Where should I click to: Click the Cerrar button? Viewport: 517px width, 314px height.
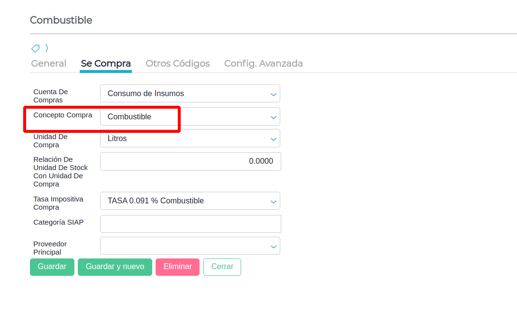(222, 267)
